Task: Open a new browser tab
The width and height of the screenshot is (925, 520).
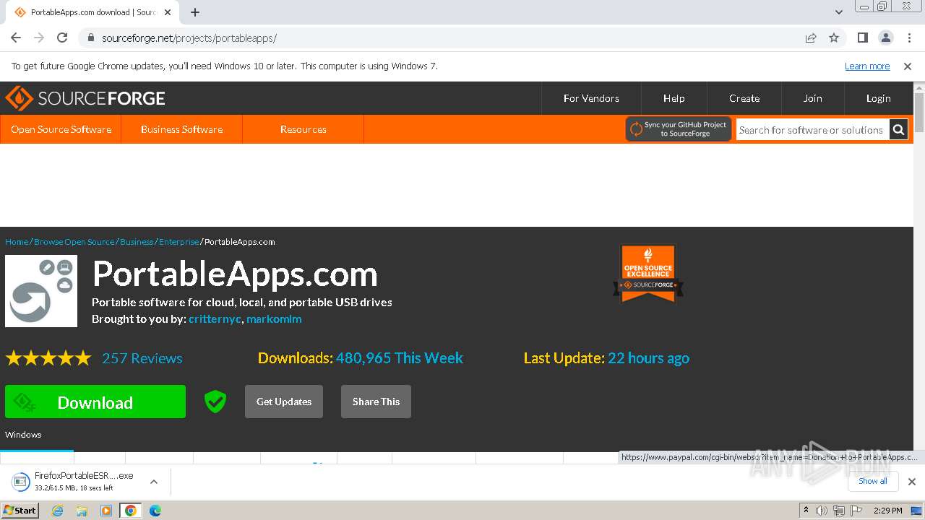Action: point(195,12)
